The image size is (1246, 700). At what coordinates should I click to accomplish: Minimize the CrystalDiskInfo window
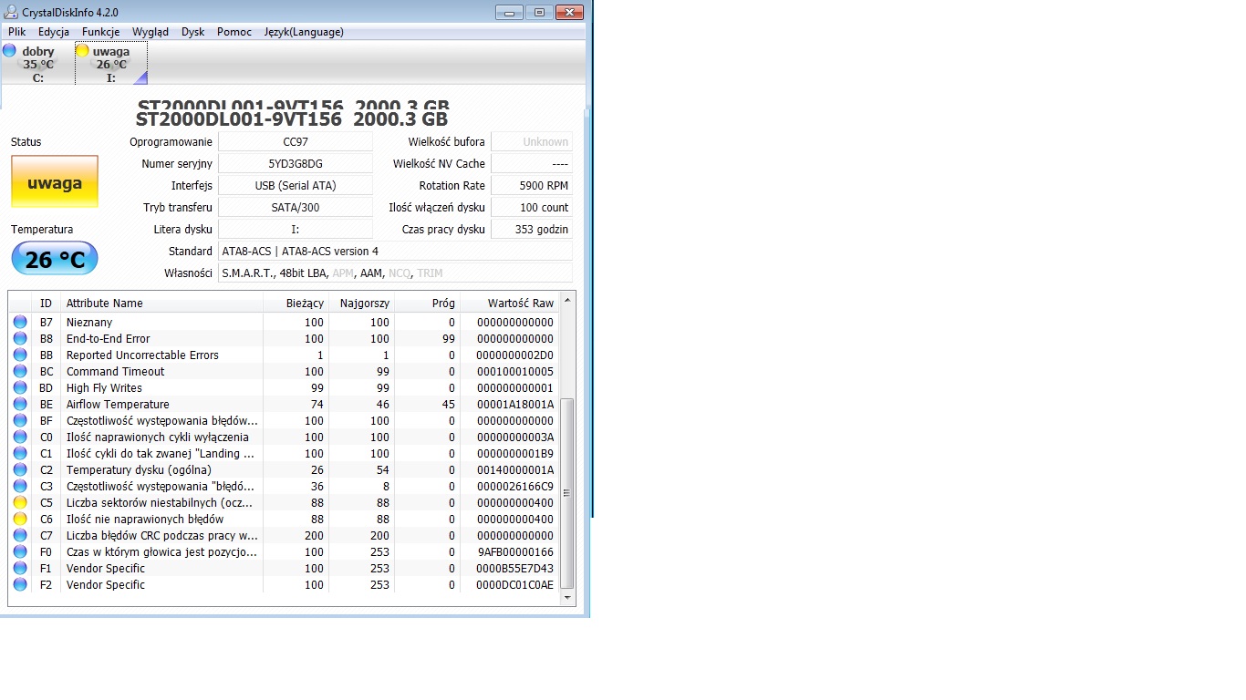click(509, 12)
